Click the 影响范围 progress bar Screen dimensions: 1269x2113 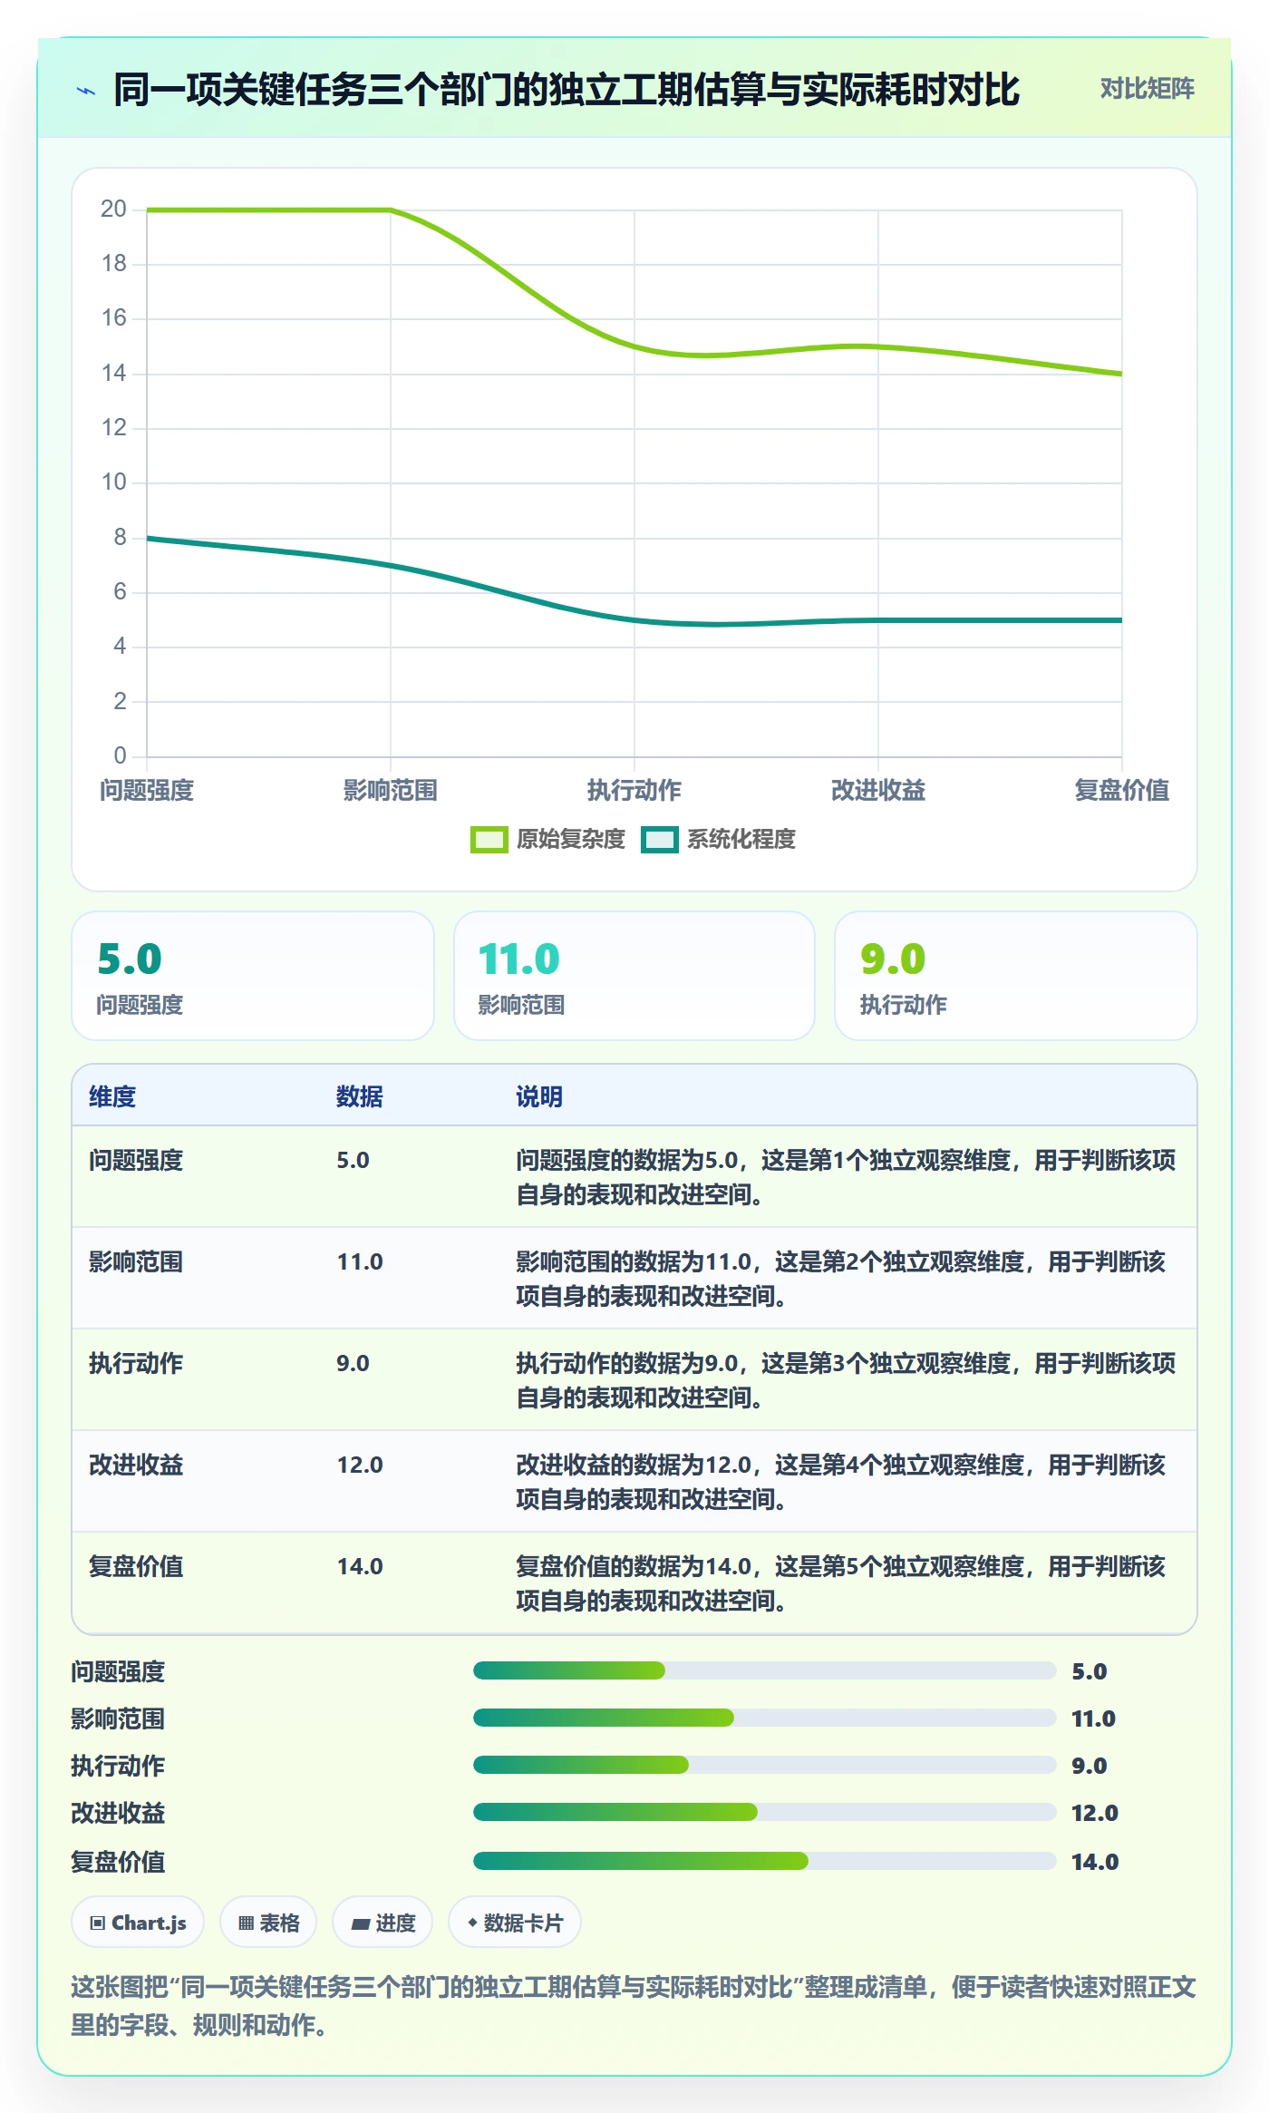tap(765, 1718)
